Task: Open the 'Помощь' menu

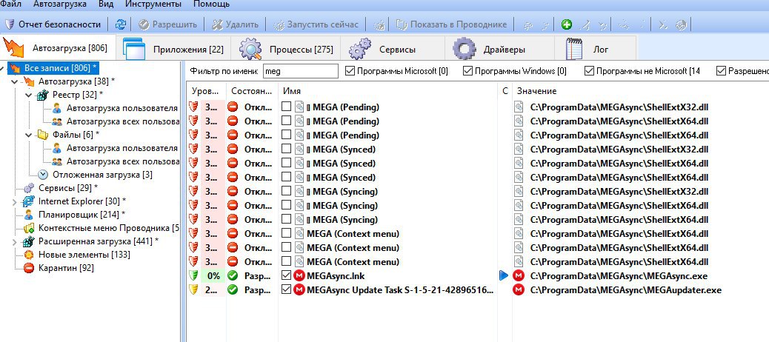Action: (x=211, y=4)
